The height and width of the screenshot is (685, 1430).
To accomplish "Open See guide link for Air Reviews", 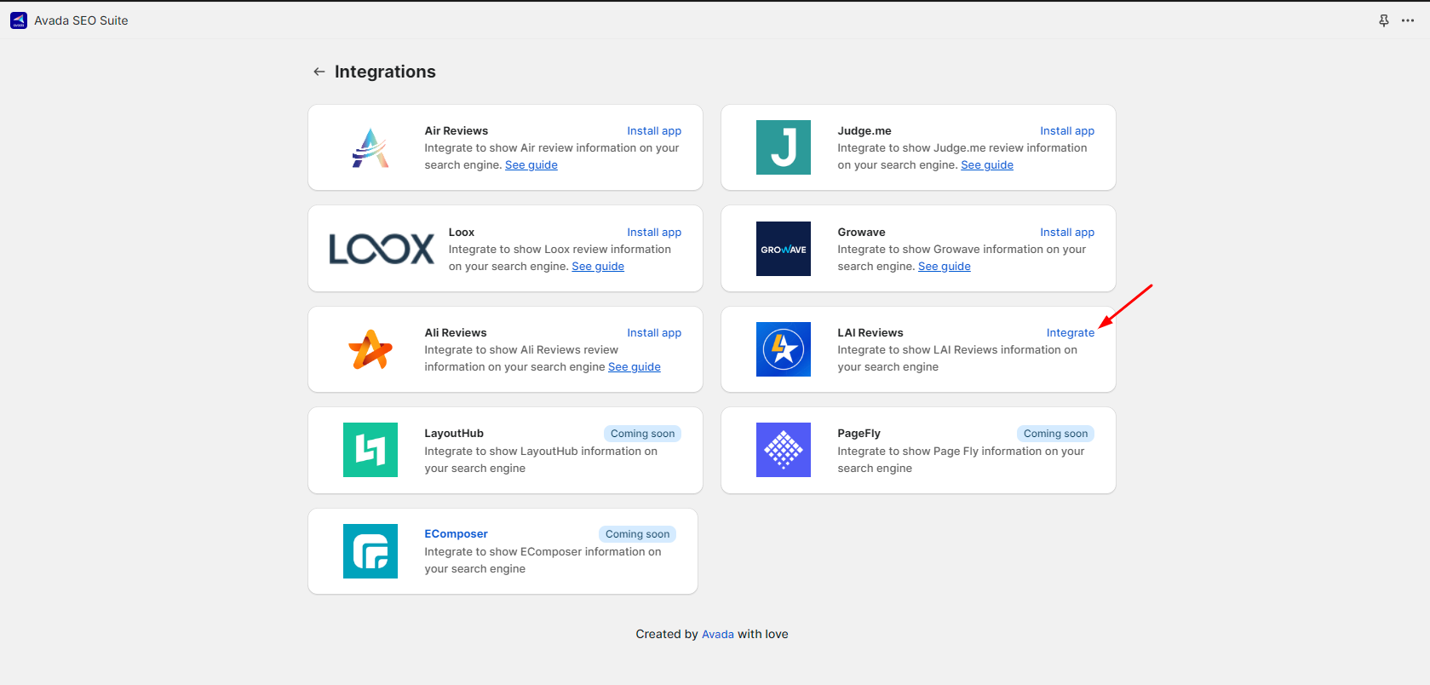I will (x=531, y=164).
